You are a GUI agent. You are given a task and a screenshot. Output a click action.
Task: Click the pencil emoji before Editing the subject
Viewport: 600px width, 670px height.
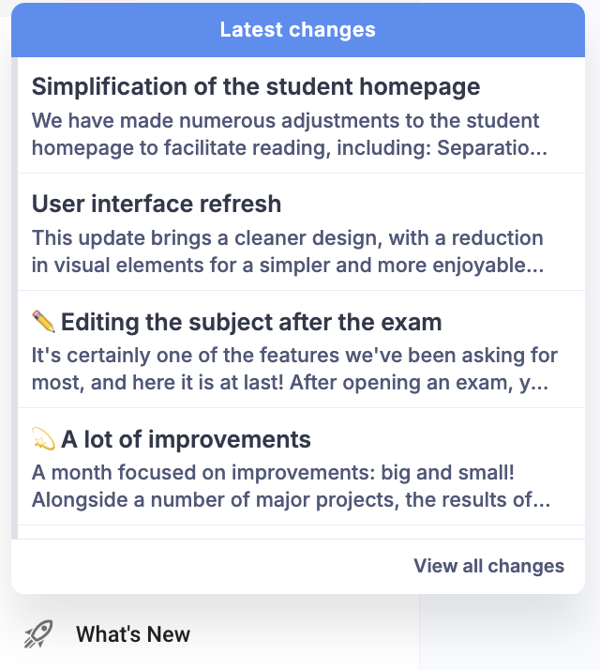pyautogui.click(x=43, y=323)
